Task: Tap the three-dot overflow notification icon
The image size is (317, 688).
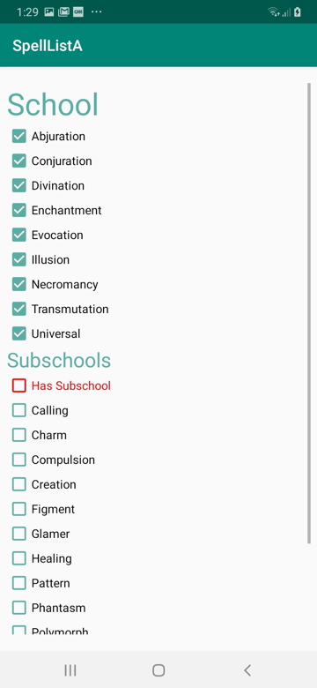Action: tap(96, 11)
